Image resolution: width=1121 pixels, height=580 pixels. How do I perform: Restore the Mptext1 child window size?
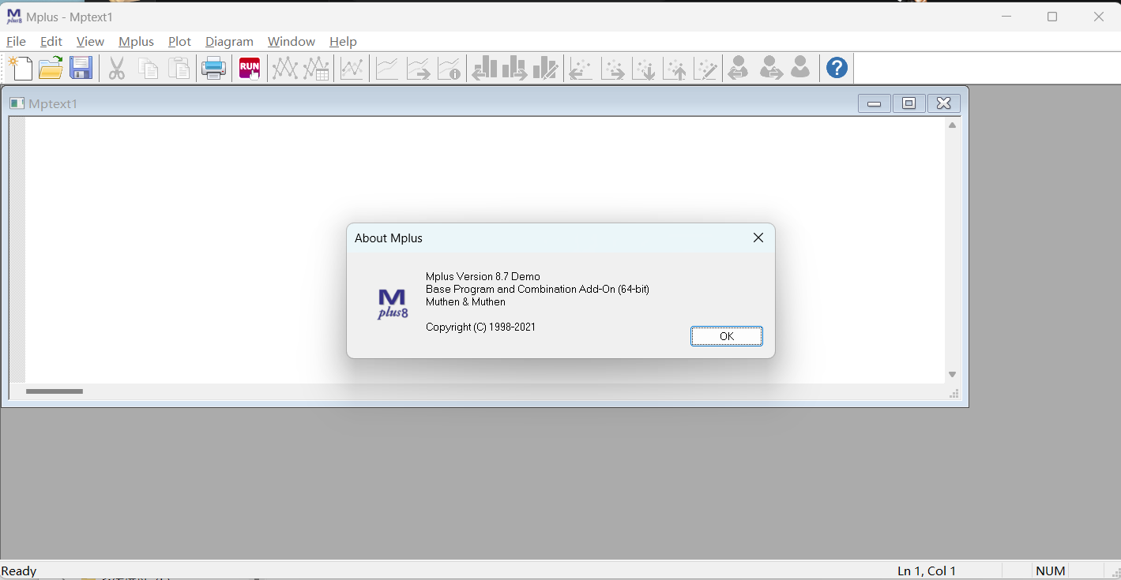908,103
